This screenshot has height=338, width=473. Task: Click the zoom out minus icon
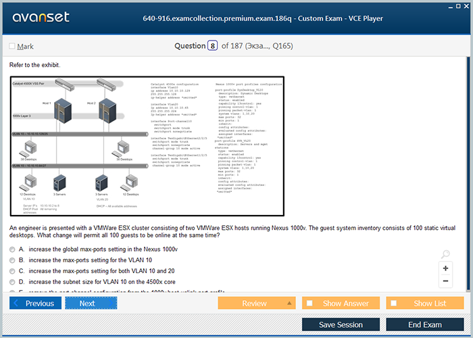pos(445,281)
